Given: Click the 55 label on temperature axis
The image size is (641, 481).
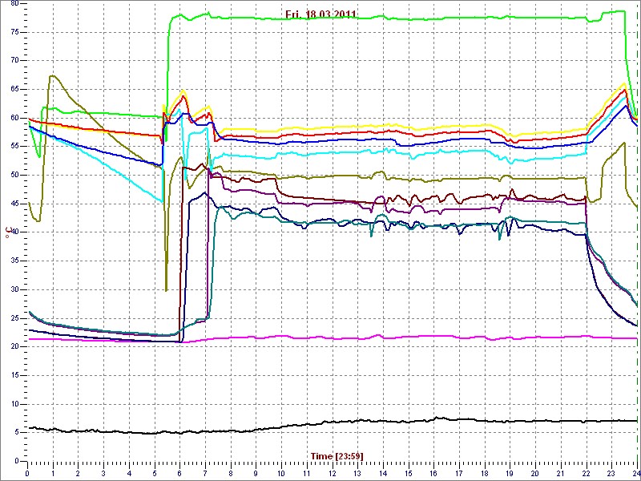Looking at the screenshot, I should coord(14,147).
